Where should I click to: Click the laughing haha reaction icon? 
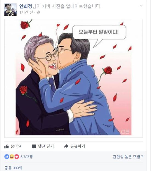[12, 157]
